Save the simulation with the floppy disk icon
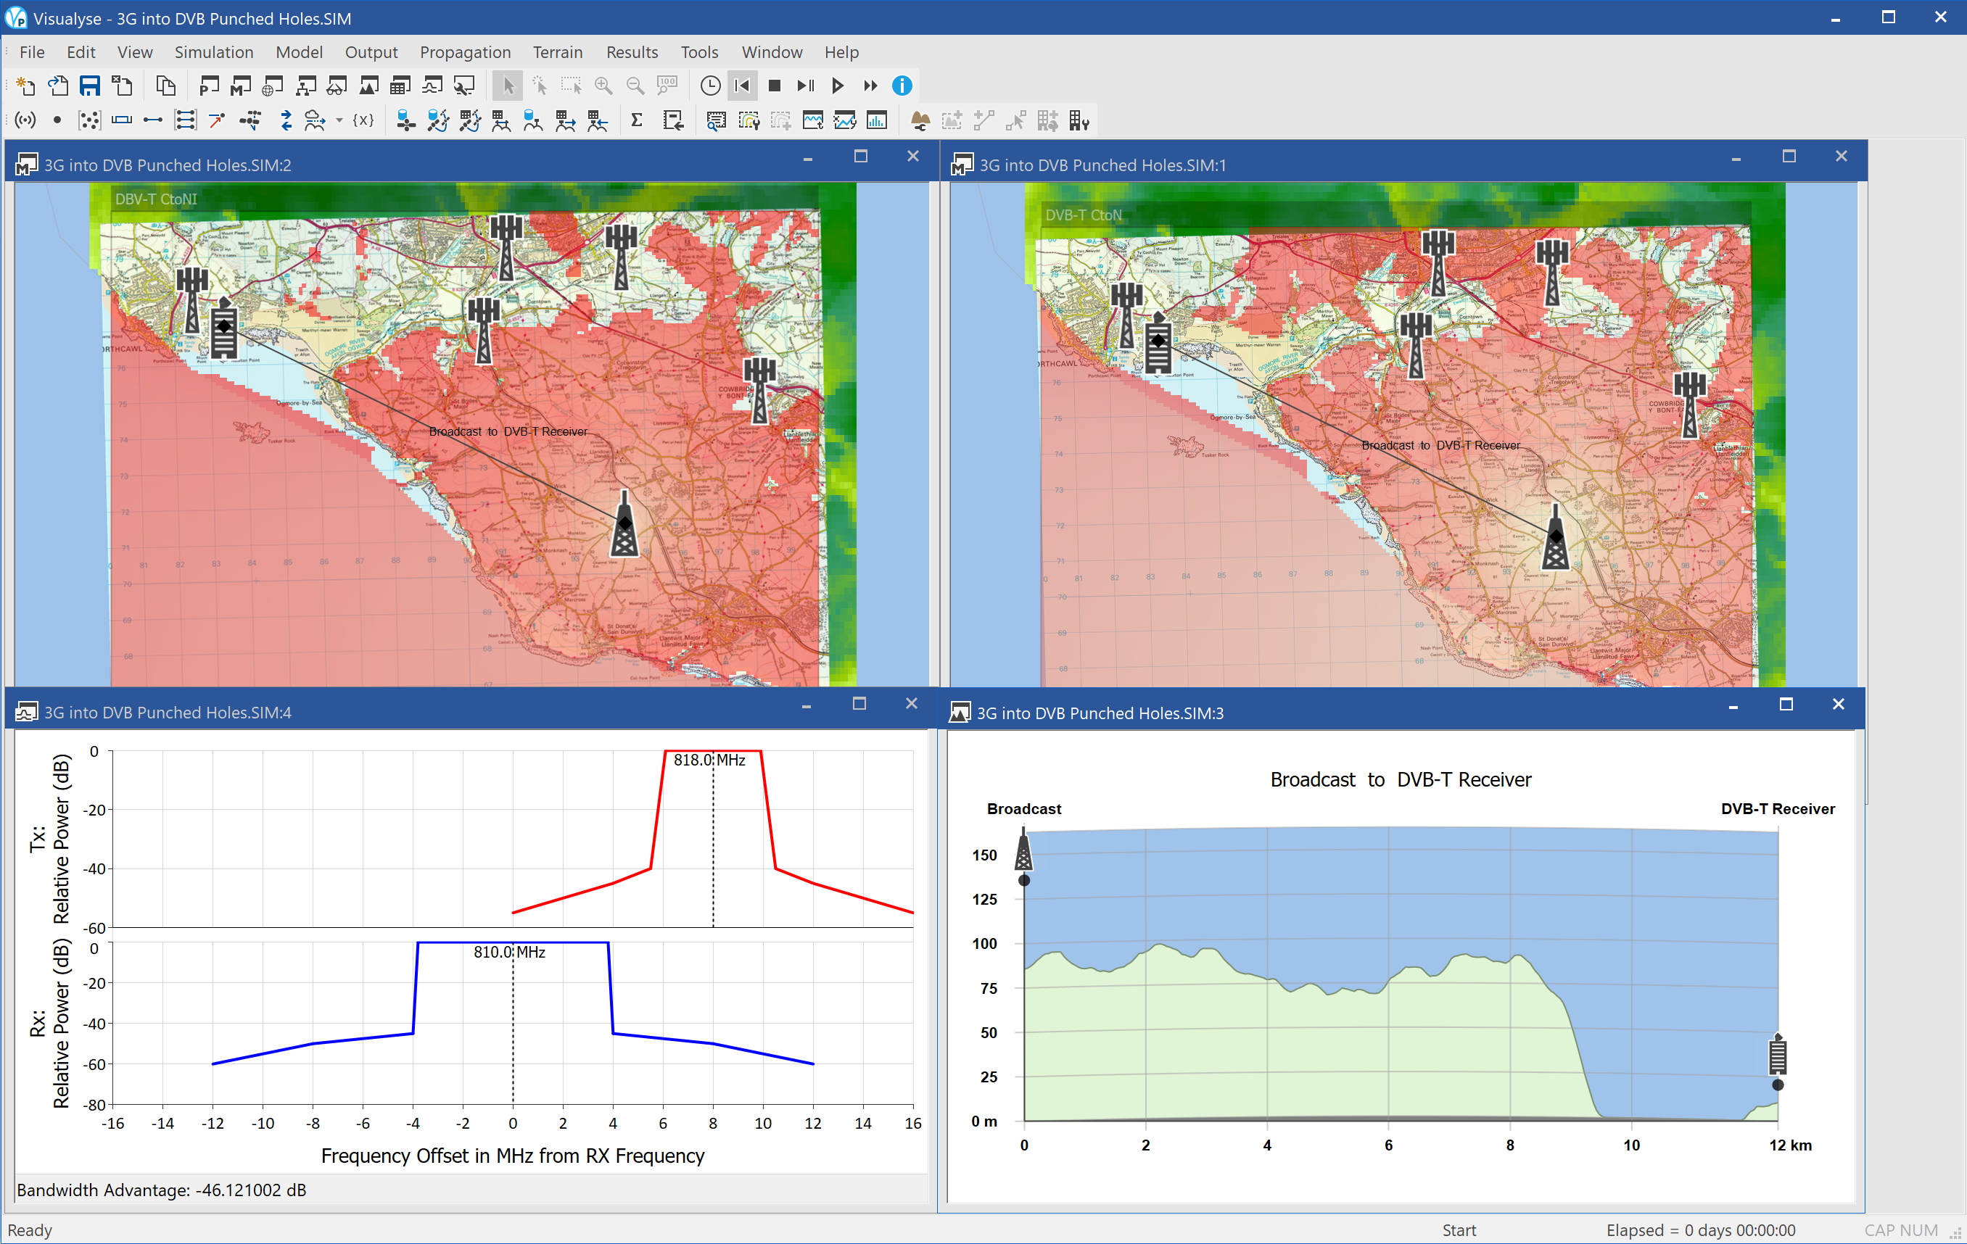The width and height of the screenshot is (1967, 1244). (90, 86)
